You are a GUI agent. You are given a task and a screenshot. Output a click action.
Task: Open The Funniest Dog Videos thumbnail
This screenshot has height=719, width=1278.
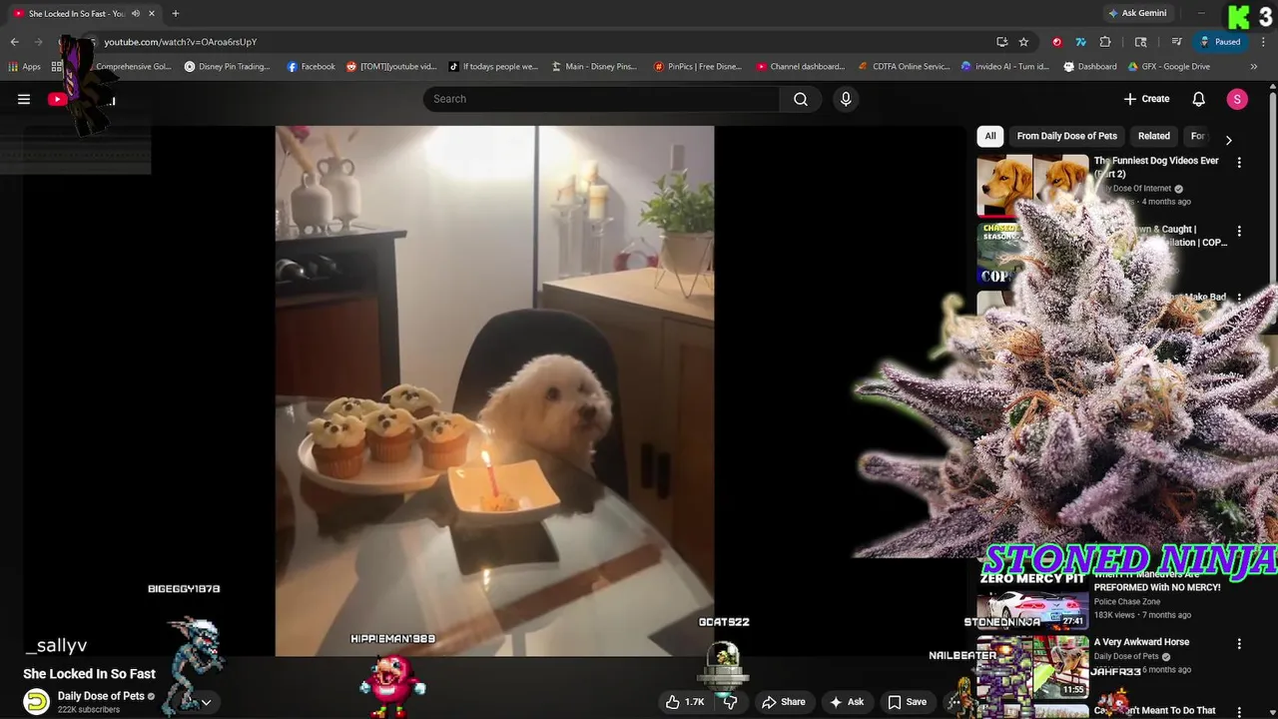1031,185
